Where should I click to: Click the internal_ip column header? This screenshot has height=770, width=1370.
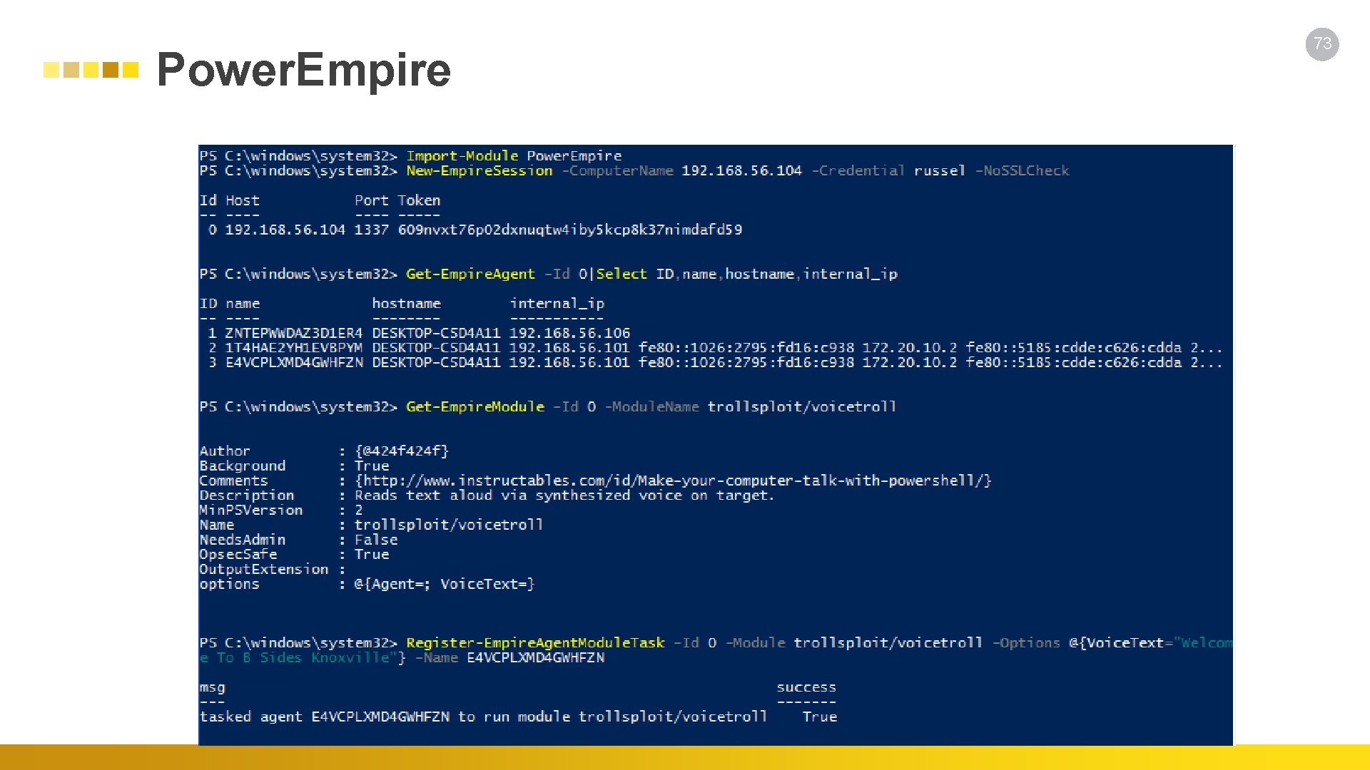click(557, 303)
